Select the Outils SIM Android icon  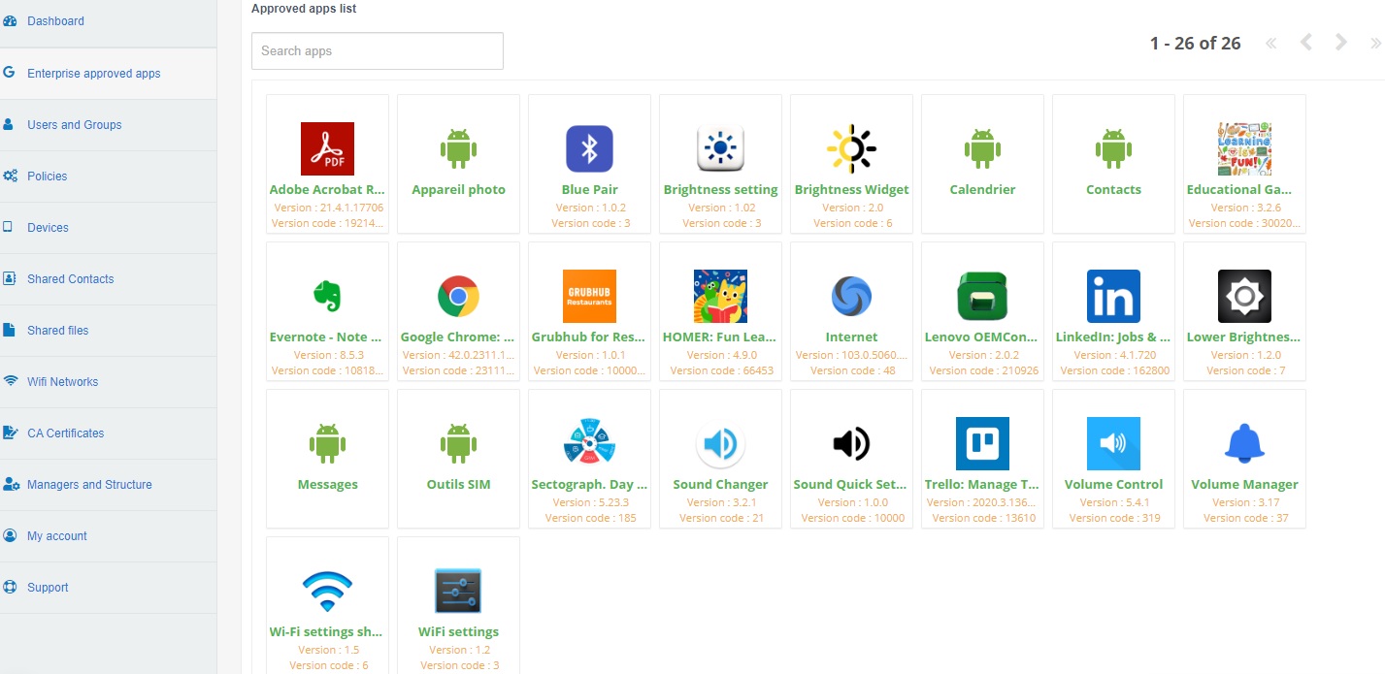(458, 443)
